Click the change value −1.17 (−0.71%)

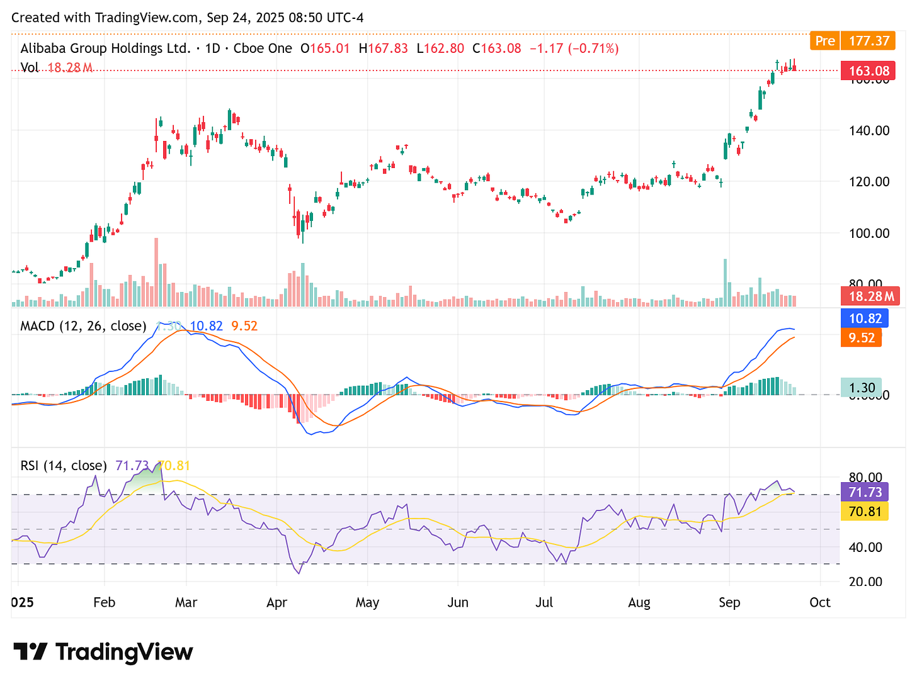(x=574, y=48)
